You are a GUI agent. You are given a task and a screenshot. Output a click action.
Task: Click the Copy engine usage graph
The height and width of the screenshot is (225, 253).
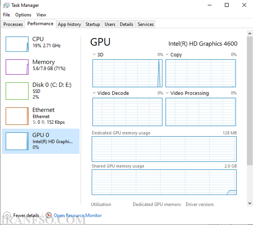click(201, 73)
